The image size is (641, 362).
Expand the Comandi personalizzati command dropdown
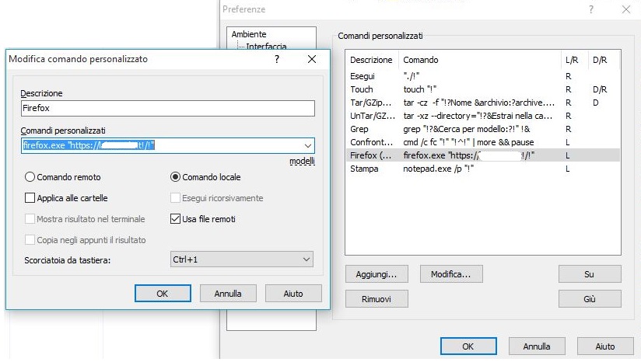[x=306, y=145]
